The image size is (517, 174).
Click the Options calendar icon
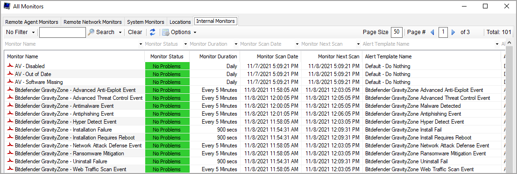point(165,32)
